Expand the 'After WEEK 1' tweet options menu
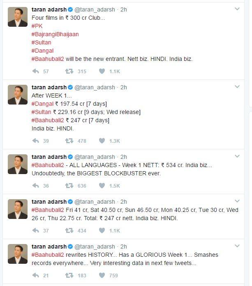 237,87
